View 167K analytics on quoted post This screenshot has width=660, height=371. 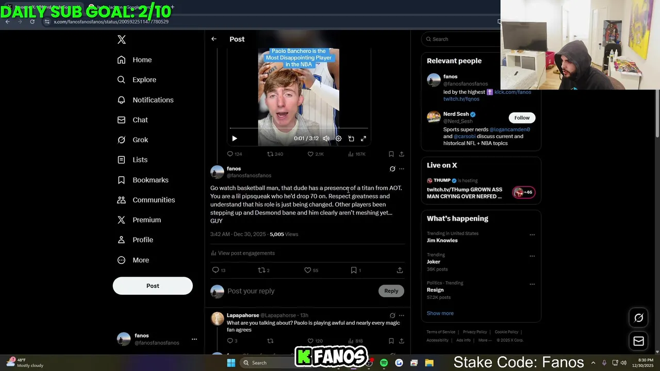click(357, 154)
